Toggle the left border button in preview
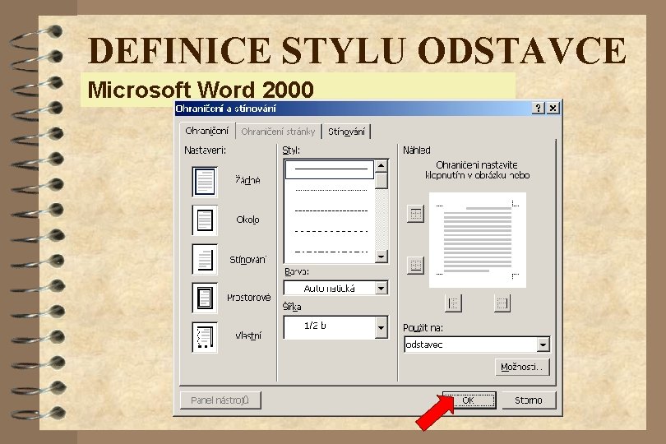The image size is (666, 444). (454, 303)
